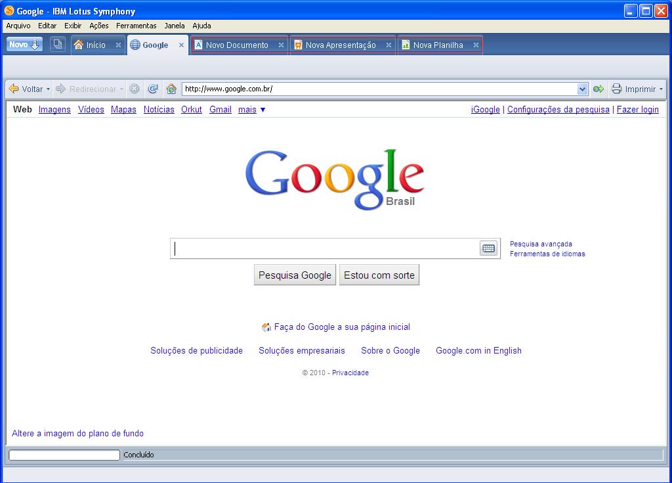Open the Ferramentas menu
The width and height of the screenshot is (672, 483).
pos(136,26)
